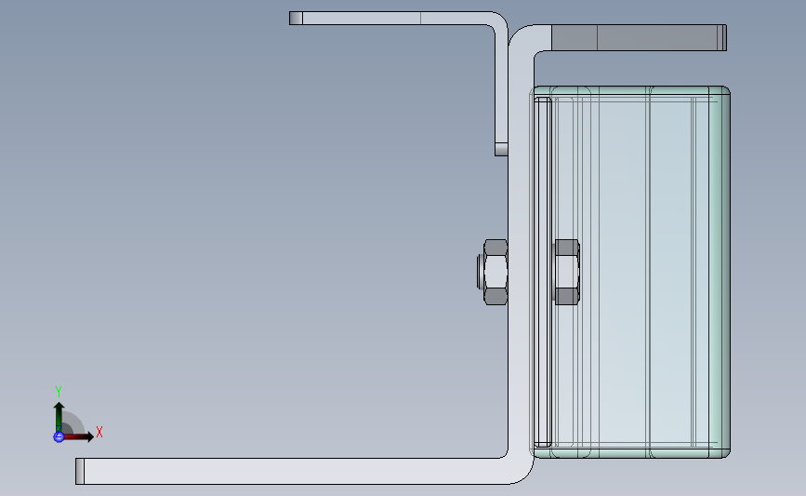Screen dimensions: 806x496
Task: Select the hex nut inside the transparent box
Action: (567, 272)
